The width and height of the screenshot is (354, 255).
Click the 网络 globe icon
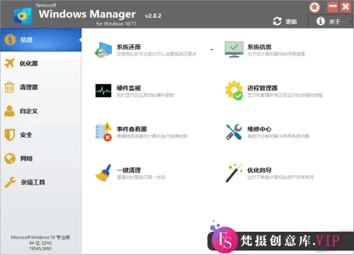click(x=10, y=159)
